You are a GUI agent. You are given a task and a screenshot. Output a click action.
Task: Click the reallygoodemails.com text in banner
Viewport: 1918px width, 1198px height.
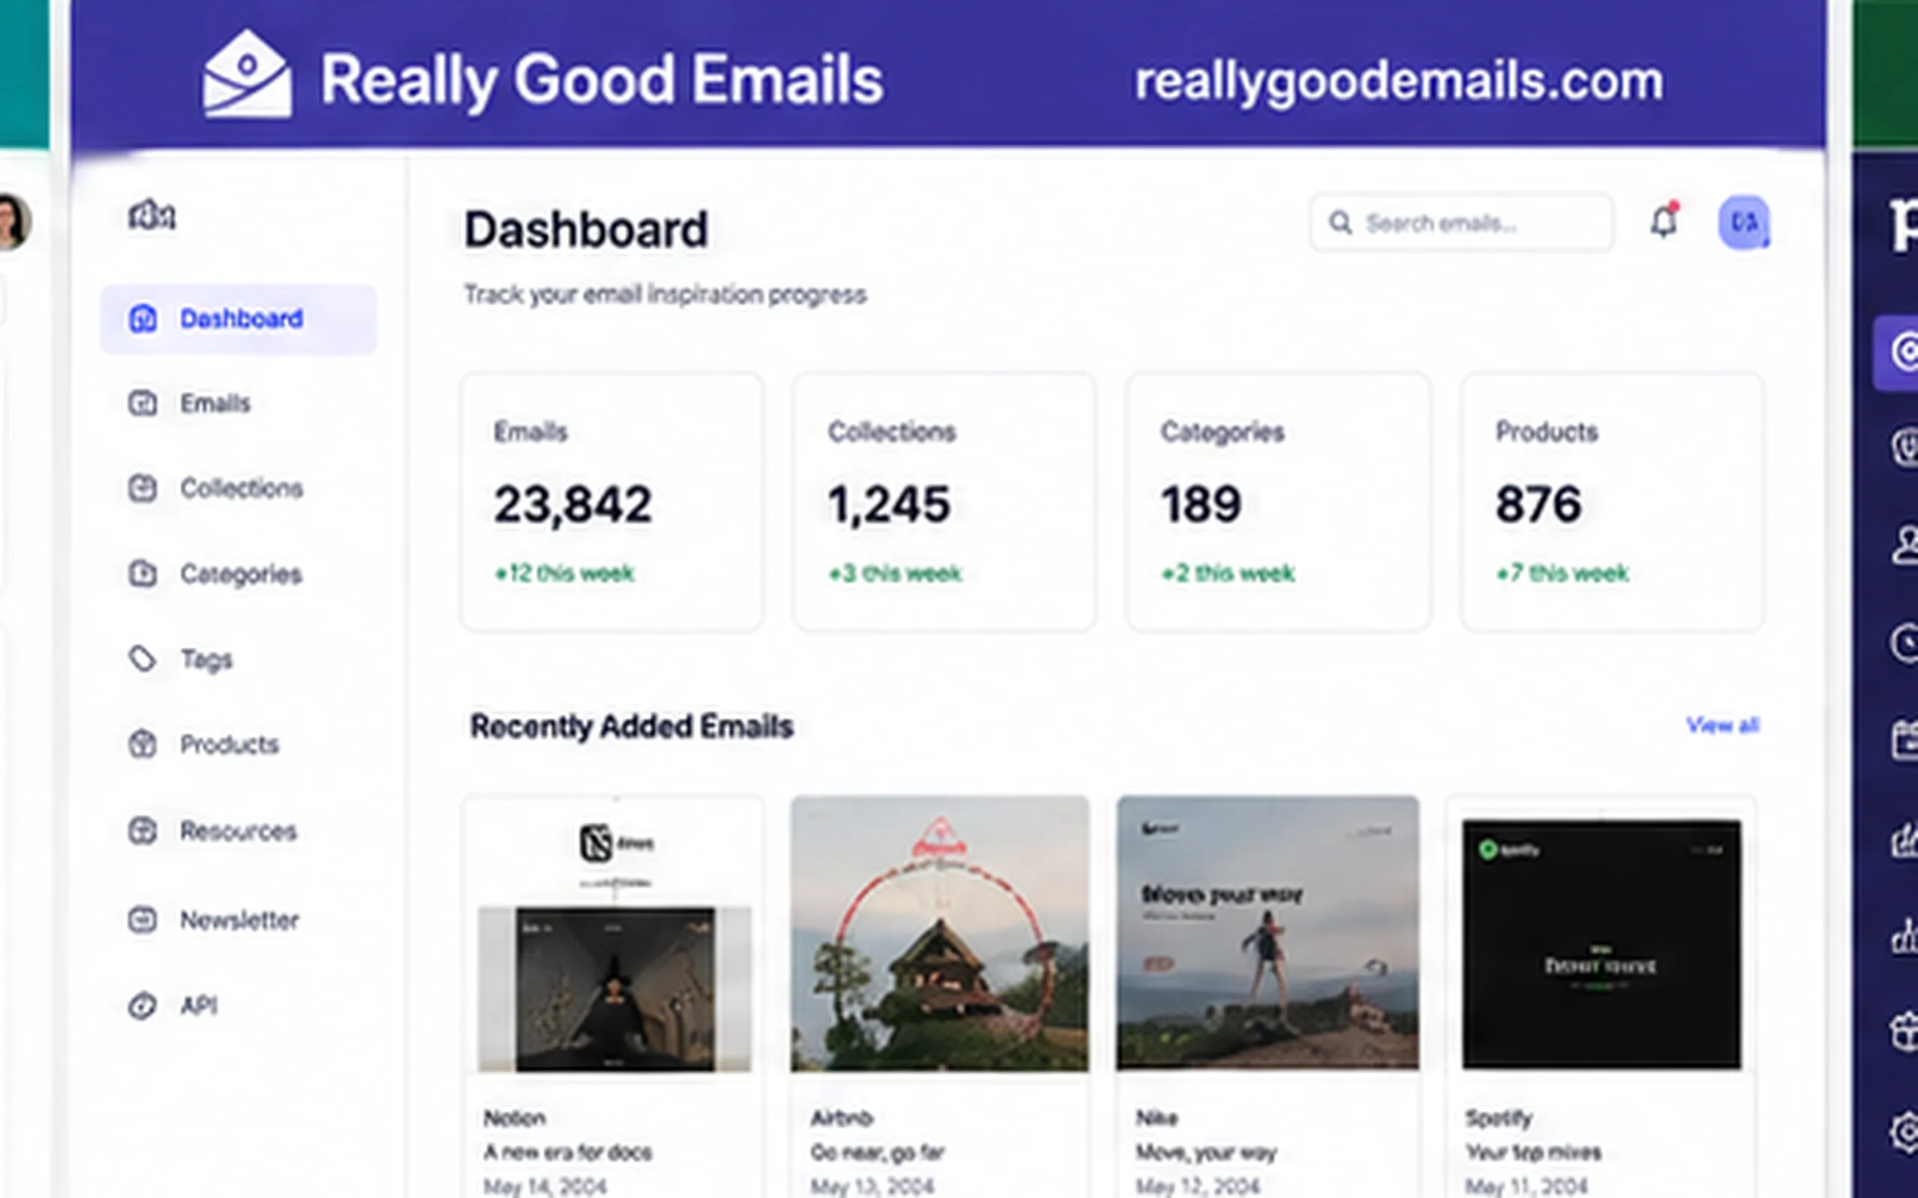(1399, 81)
